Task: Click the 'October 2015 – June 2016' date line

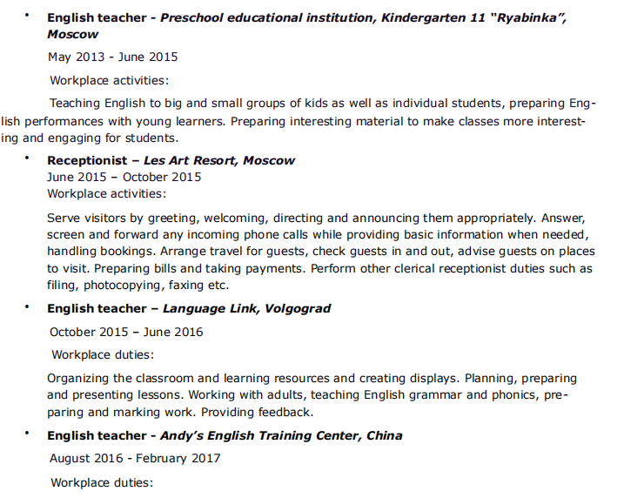Action: (126, 332)
